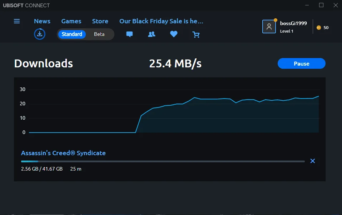
Task: Click the Downloads heading
Action: (43, 63)
